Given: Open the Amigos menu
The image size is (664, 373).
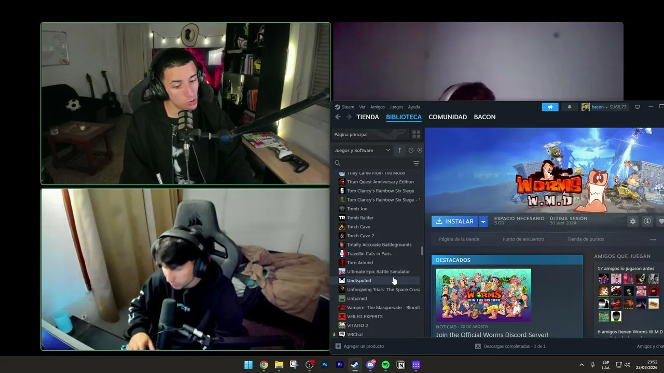Looking at the screenshot, I should click(378, 107).
